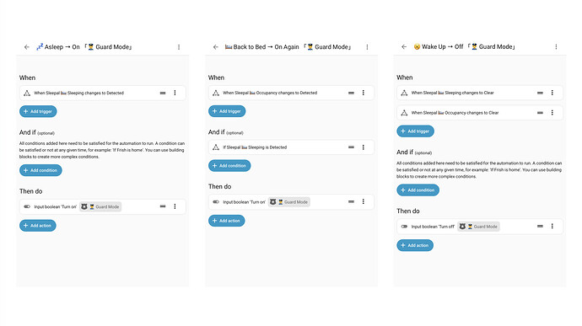Viewport: 582px width, 326px height.
Task: Go back from Wake Up automation
Action: [404, 46]
